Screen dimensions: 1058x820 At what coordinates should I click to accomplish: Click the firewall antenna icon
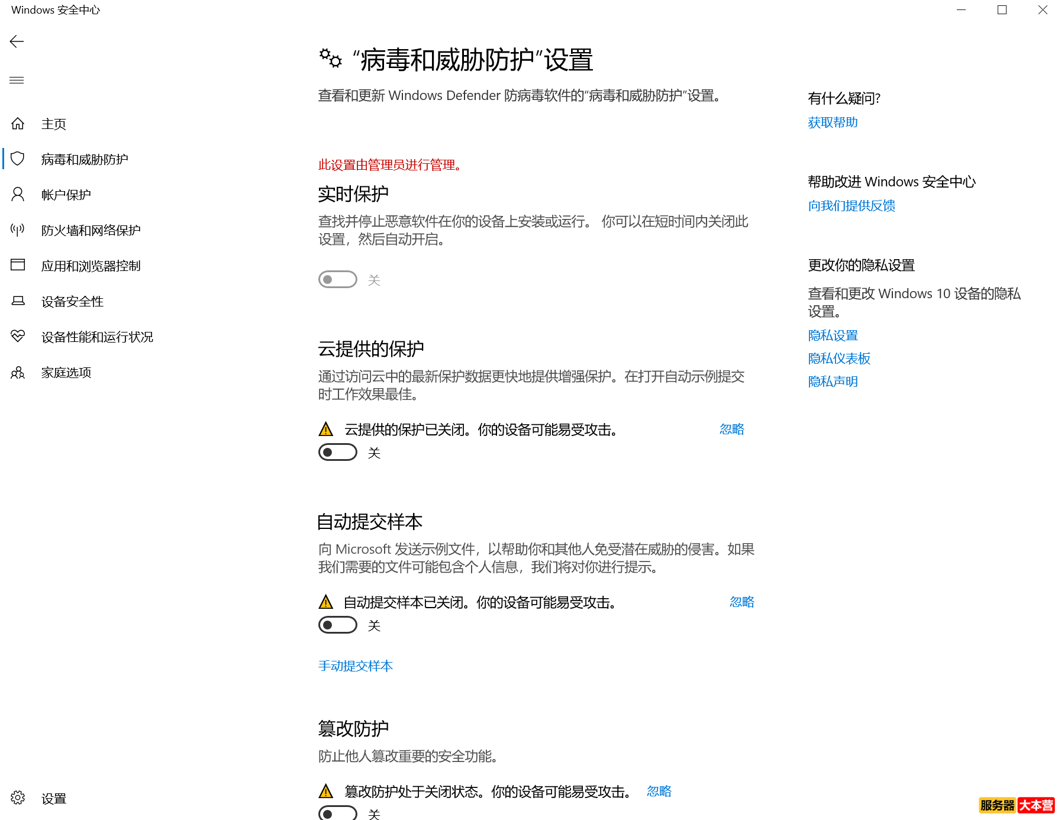18,230
